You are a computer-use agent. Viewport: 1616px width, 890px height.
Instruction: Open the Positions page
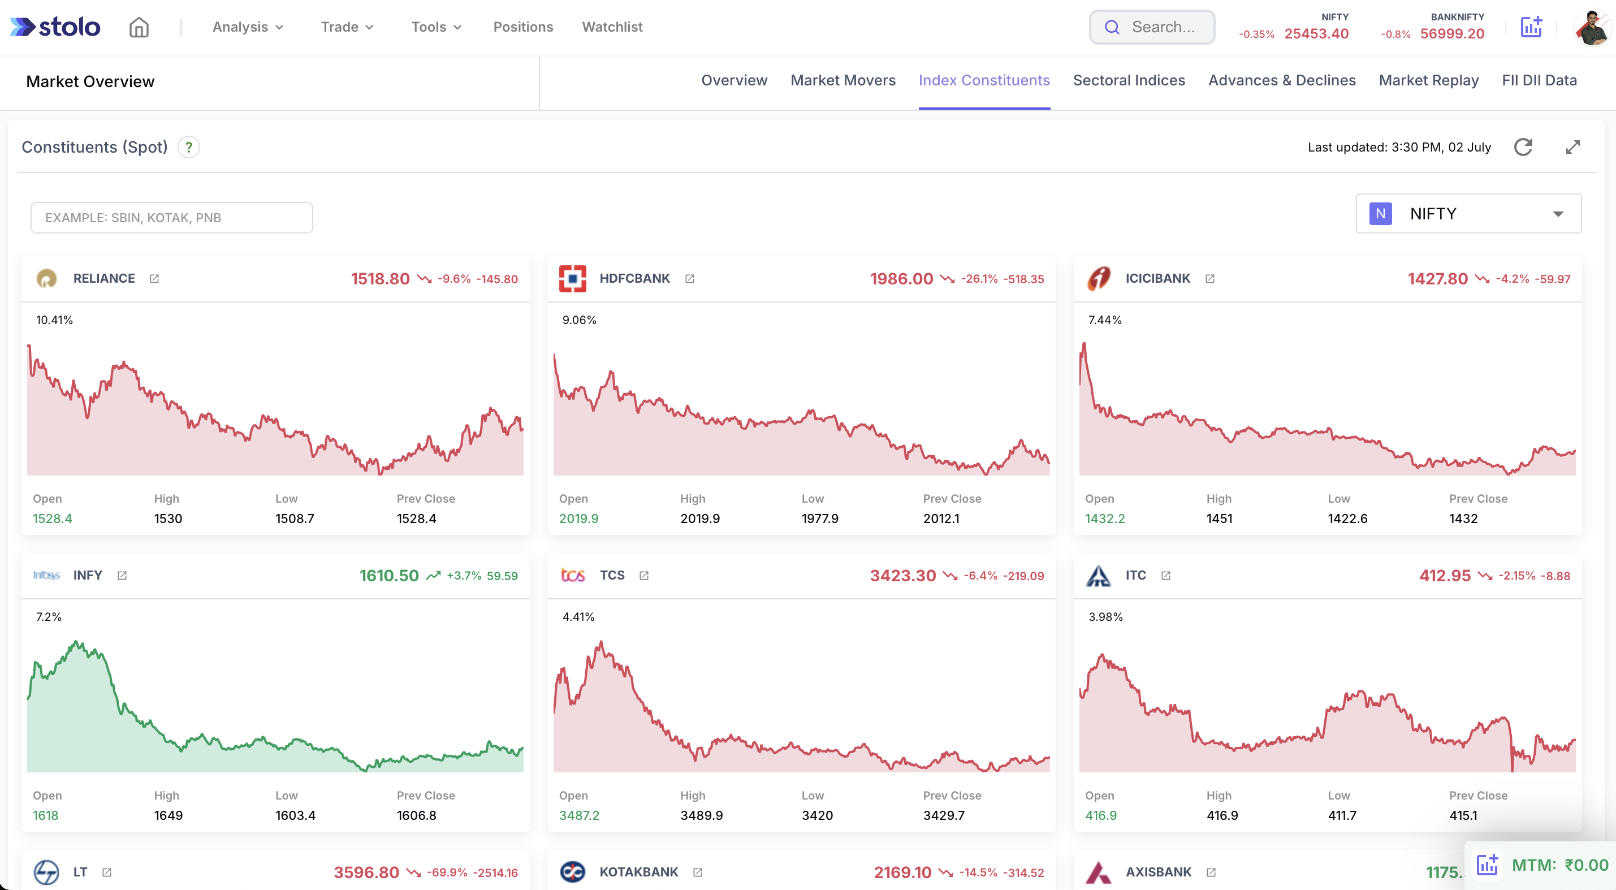pyautogui.click(x=523, y=27)
